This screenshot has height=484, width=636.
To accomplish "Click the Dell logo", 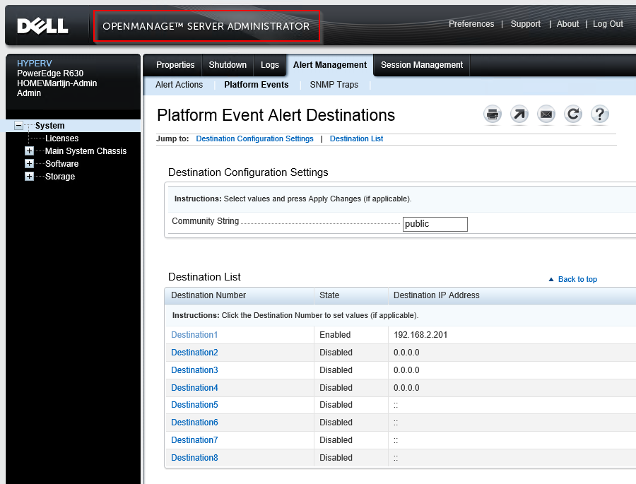I will click(x=42, y=26).
